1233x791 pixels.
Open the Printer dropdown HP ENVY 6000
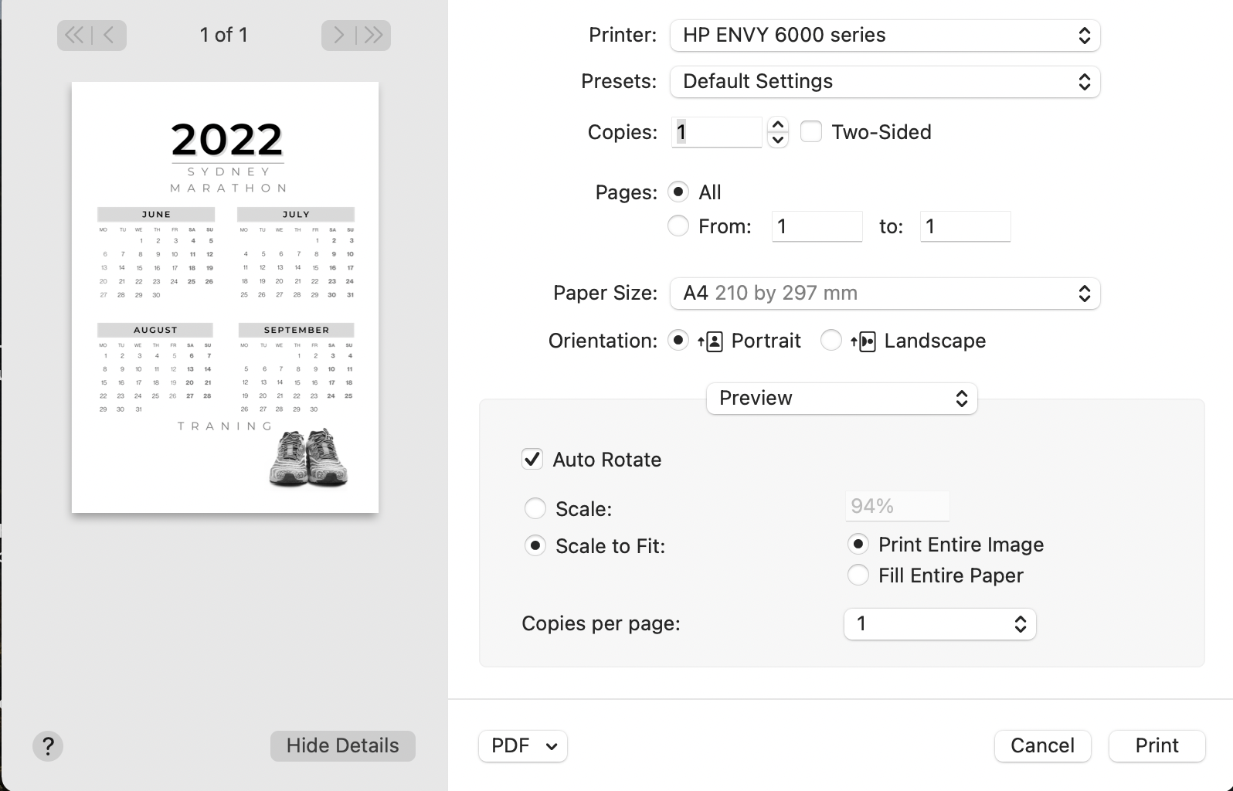tap(885, 36)
